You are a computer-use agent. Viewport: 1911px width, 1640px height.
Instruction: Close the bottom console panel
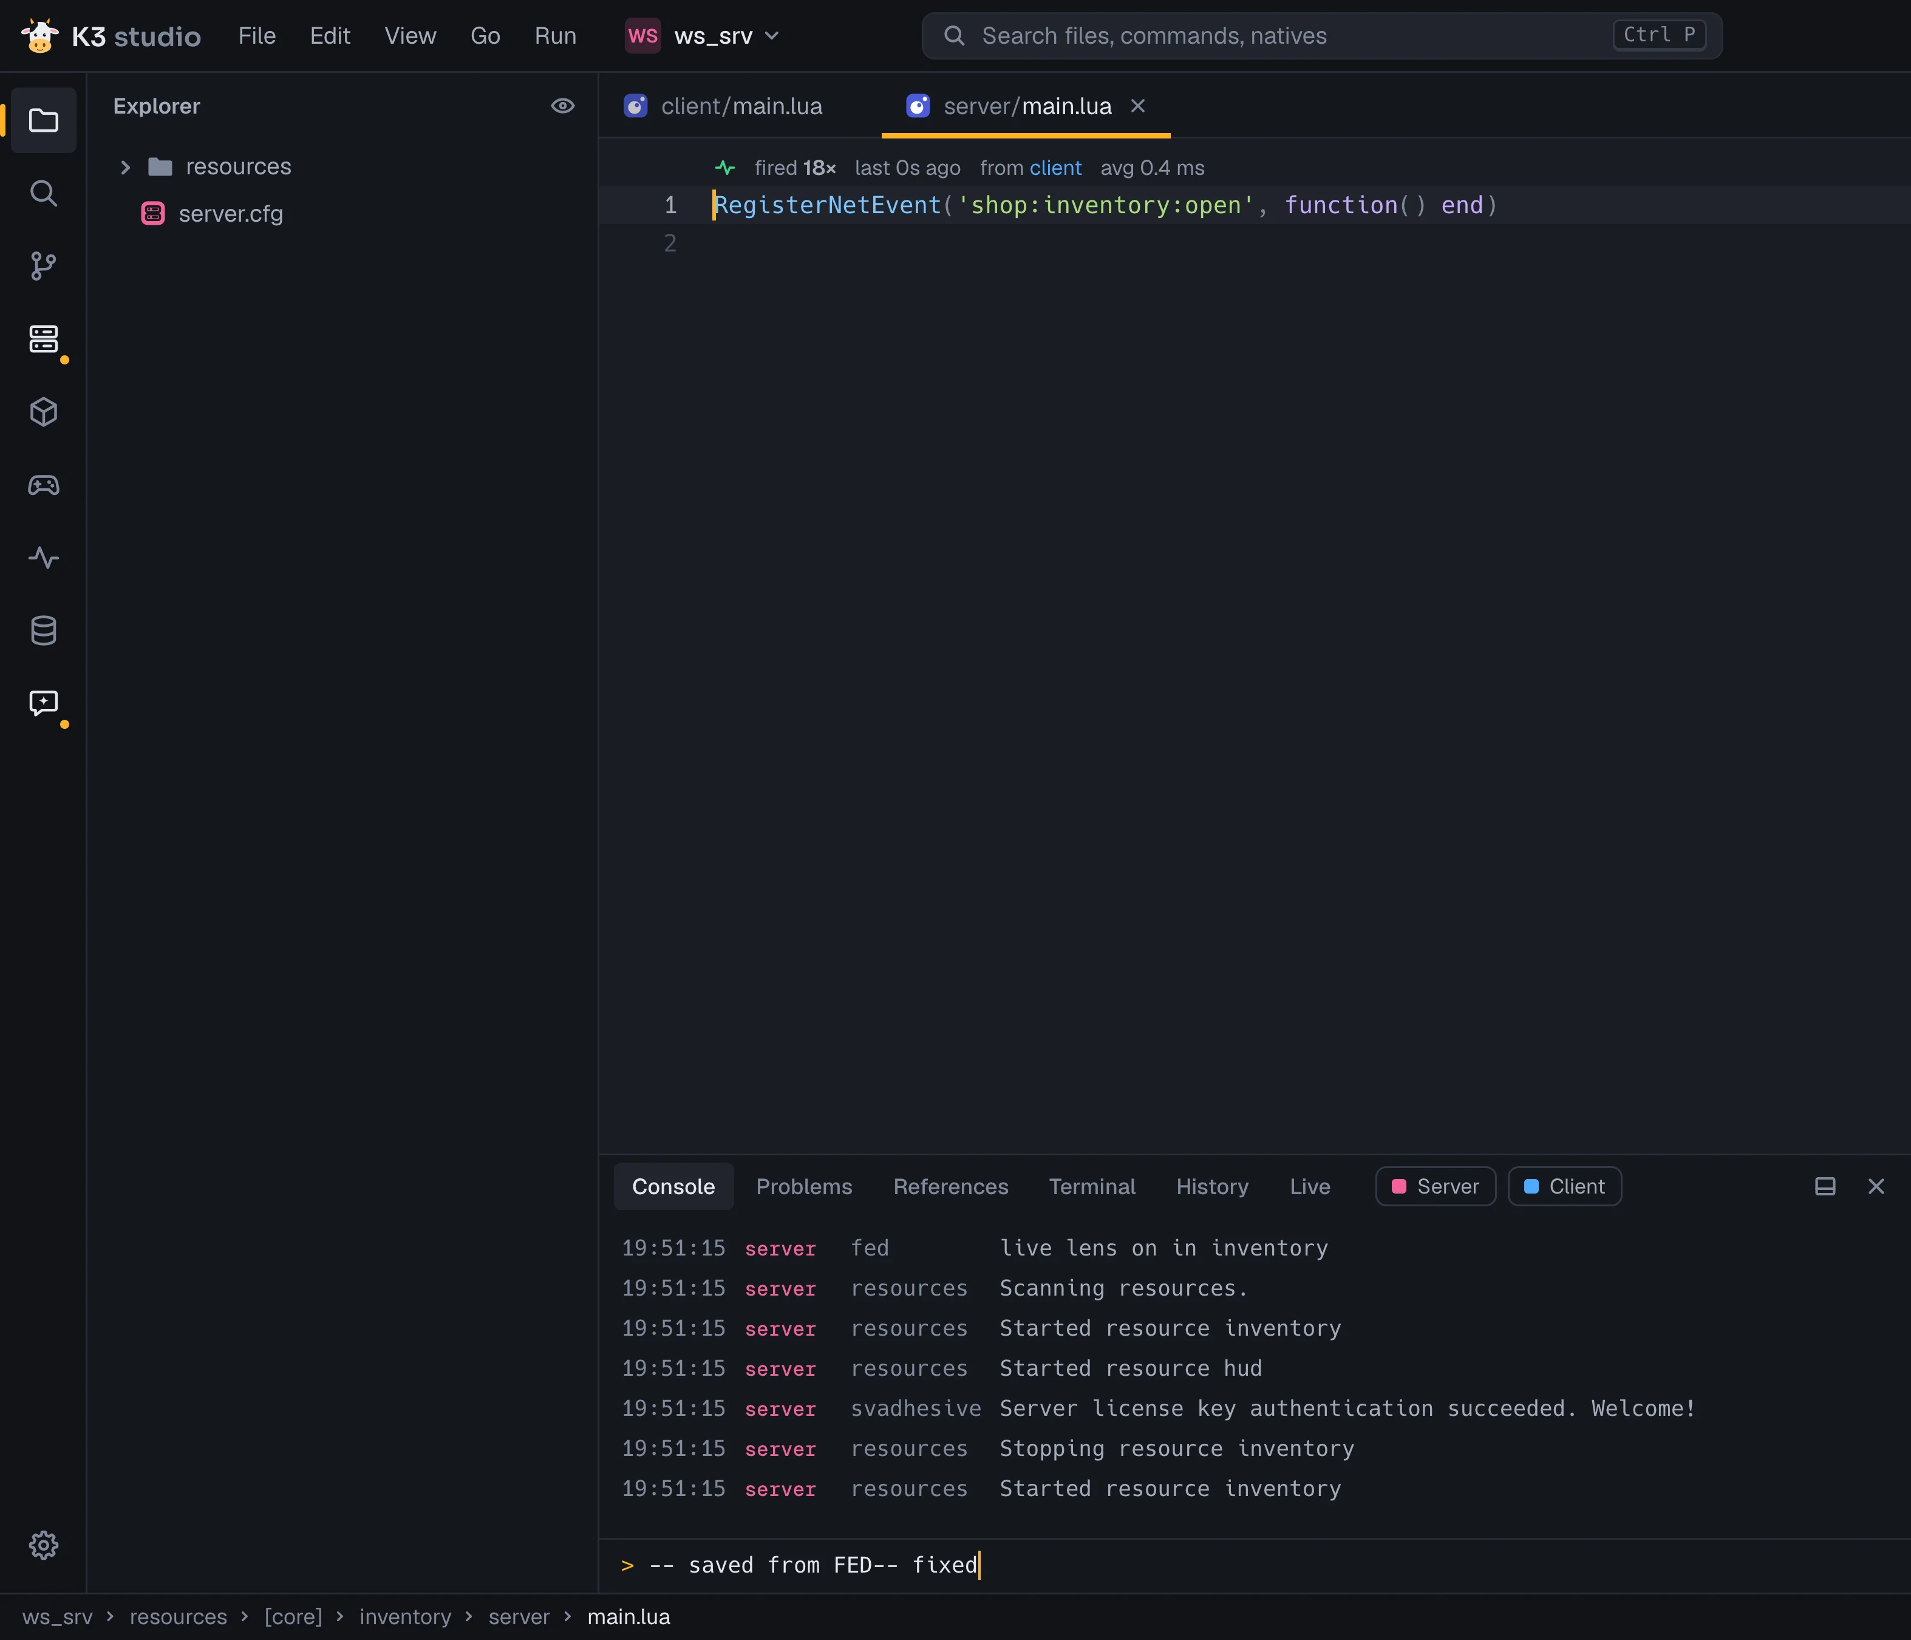click(1876, 1186)
